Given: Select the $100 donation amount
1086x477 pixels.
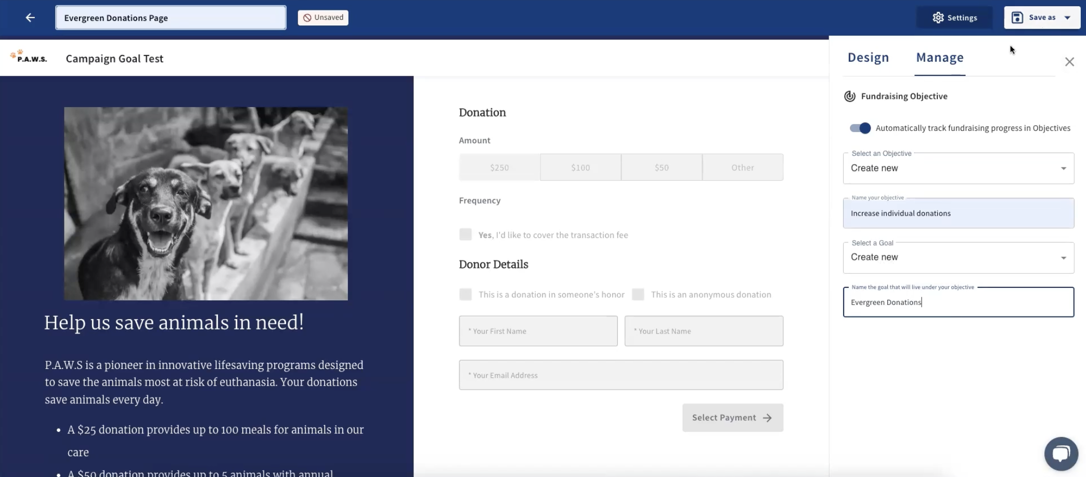Looking at the screenshot, I should coord(580,167).
